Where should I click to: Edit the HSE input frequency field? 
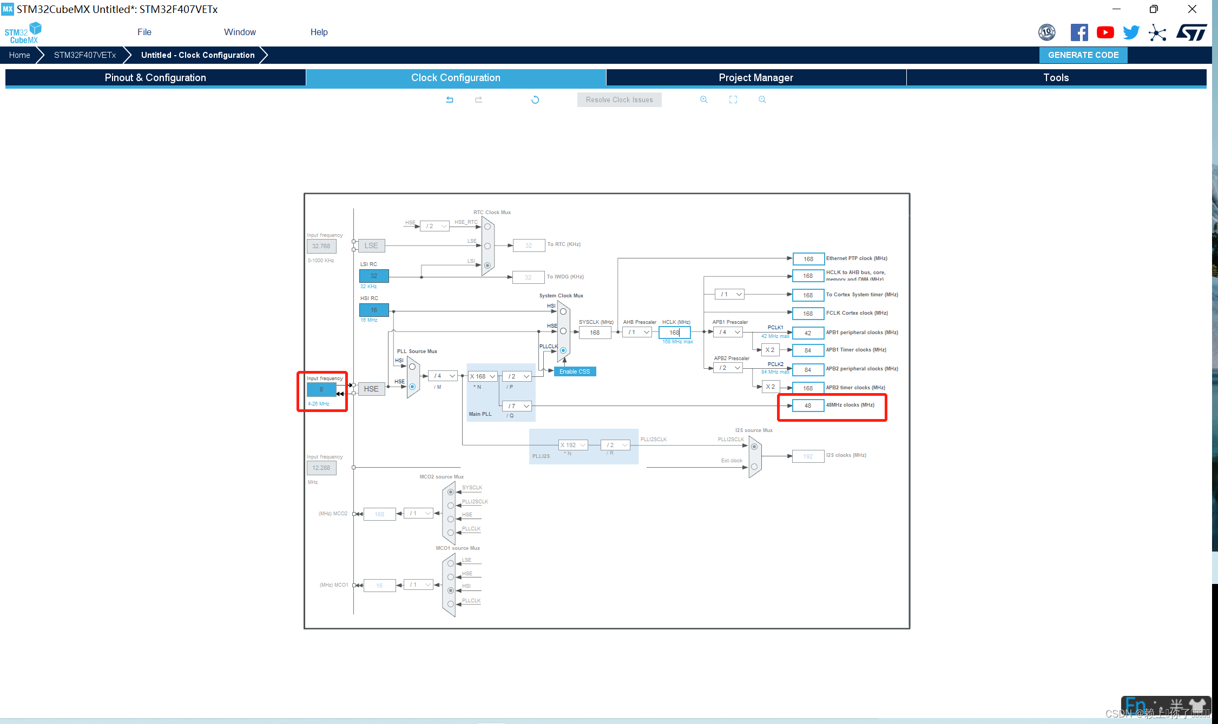tap(320, 389)
